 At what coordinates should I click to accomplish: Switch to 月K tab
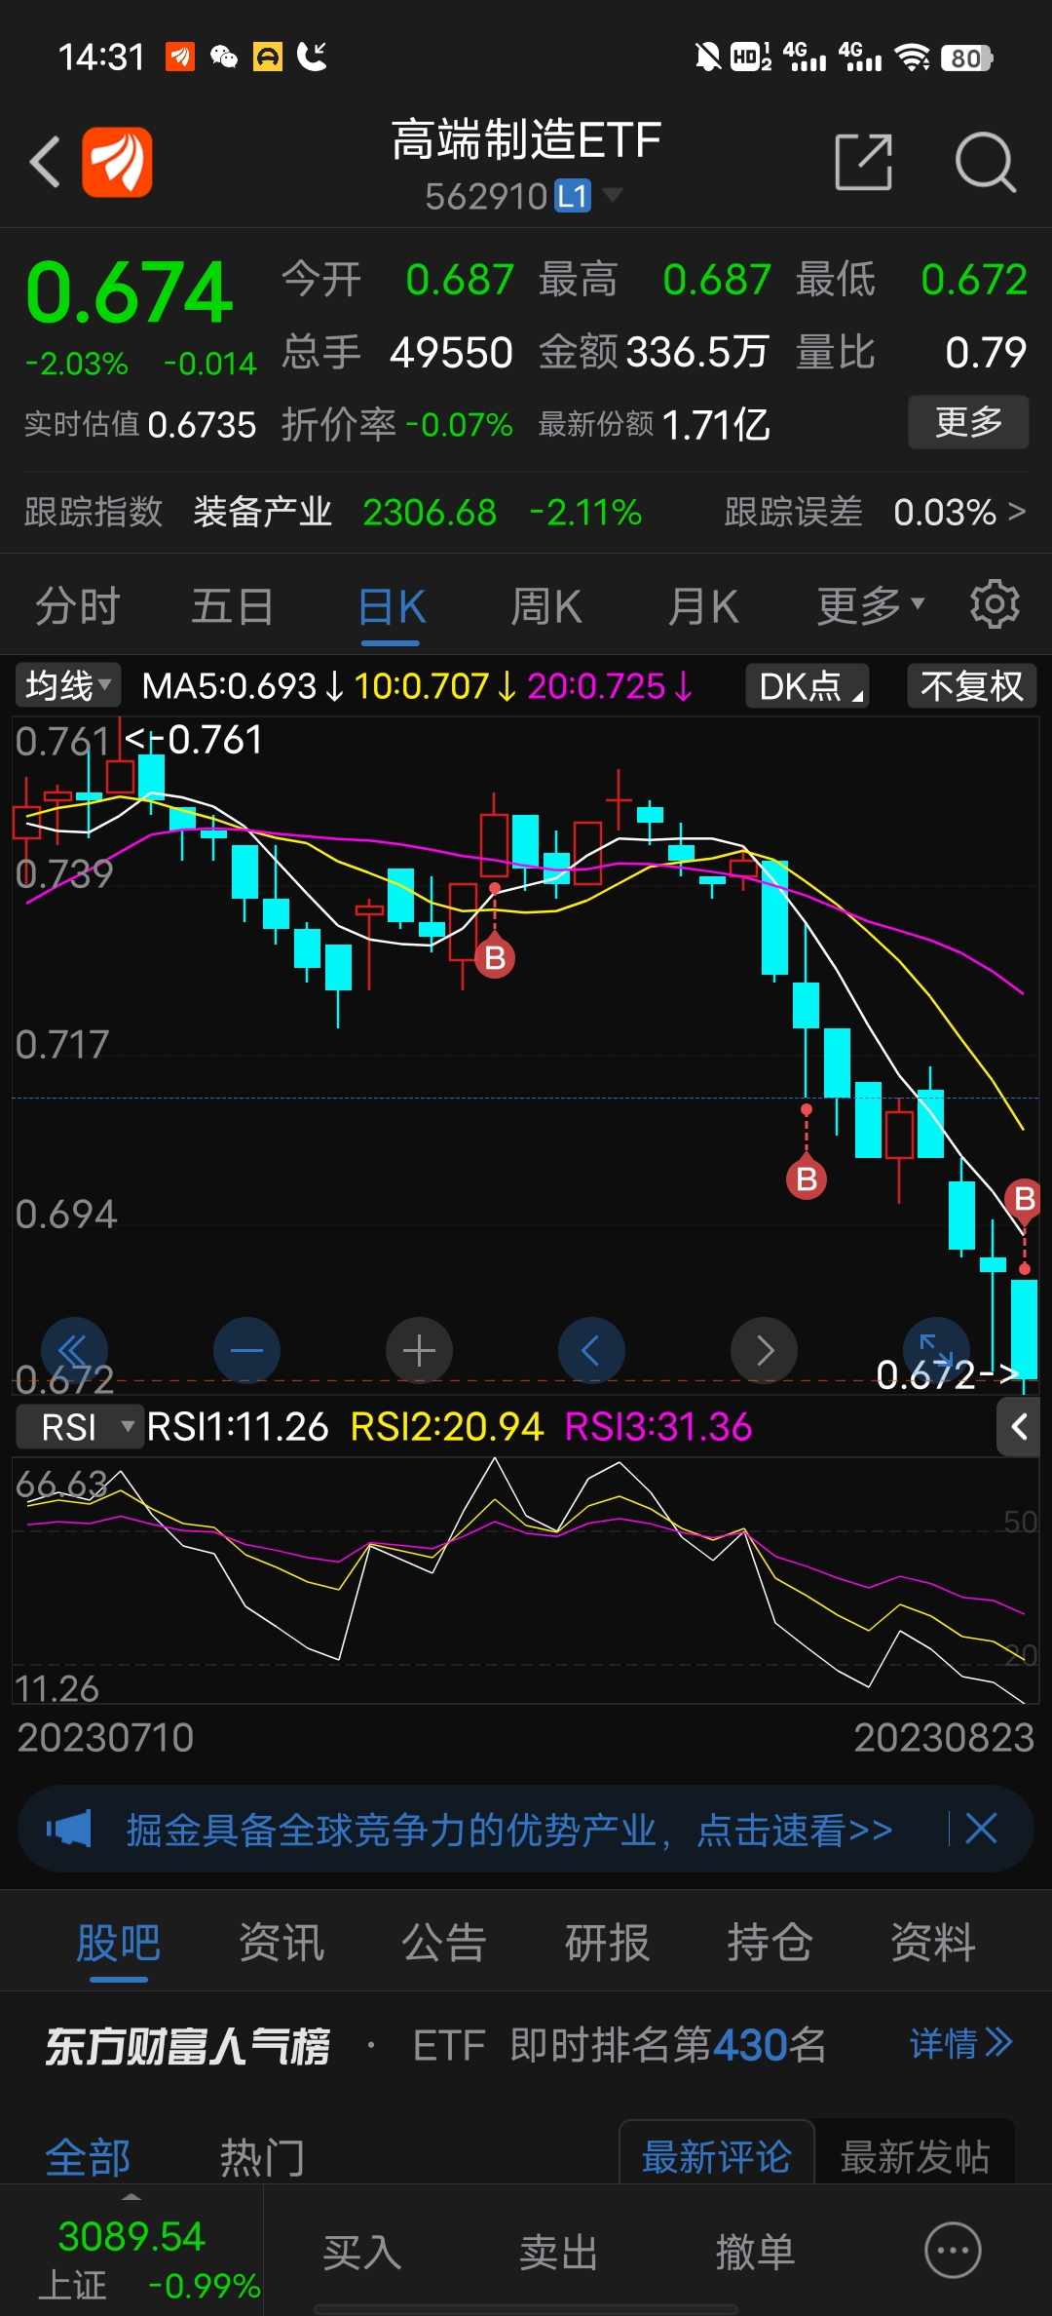(702, 606)
